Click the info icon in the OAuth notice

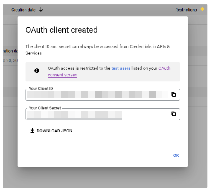click(x=37, y=71)
